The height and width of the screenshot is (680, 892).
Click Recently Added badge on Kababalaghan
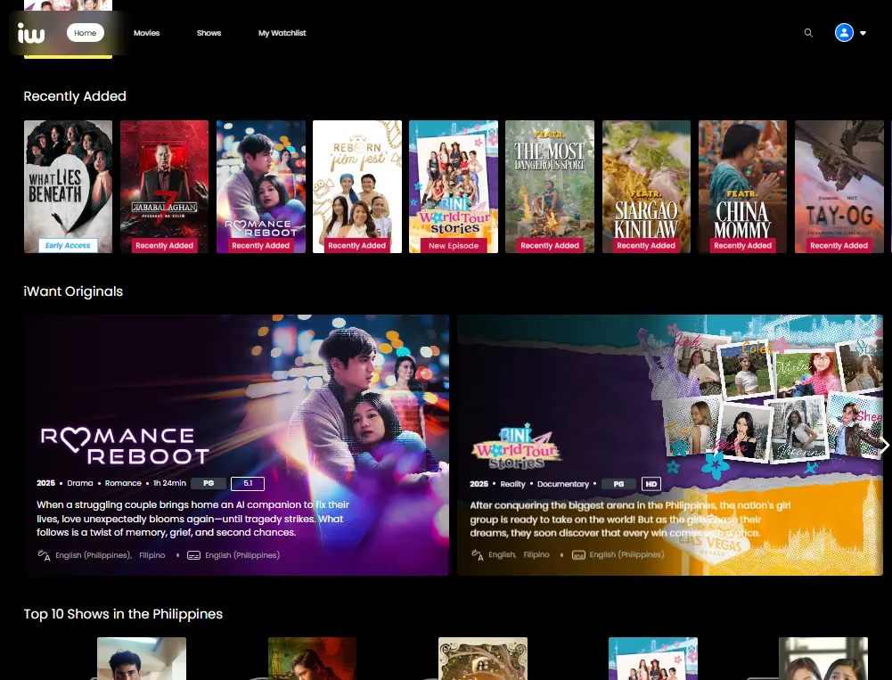click(164, 246)
